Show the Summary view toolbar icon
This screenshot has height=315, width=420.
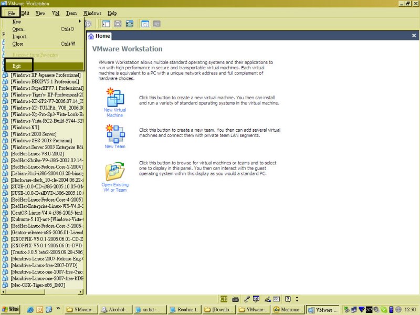145,24
